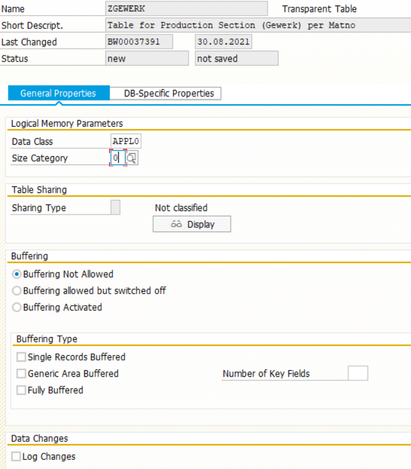411x469 pixels.
Task: Click the Sharing Type field
Action: click(x=116, y=208)
